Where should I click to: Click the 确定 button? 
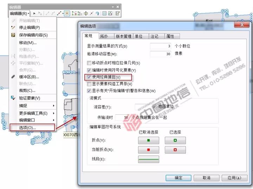(x=179, y=178)
